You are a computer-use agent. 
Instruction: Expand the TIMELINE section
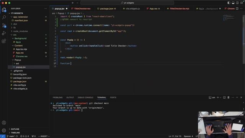(15, 133)
